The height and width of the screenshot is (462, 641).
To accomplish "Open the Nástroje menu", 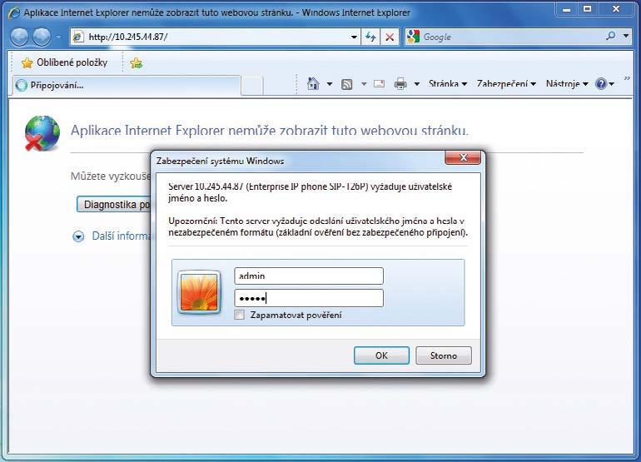I will pyautogui.click(x=567, y=84).
